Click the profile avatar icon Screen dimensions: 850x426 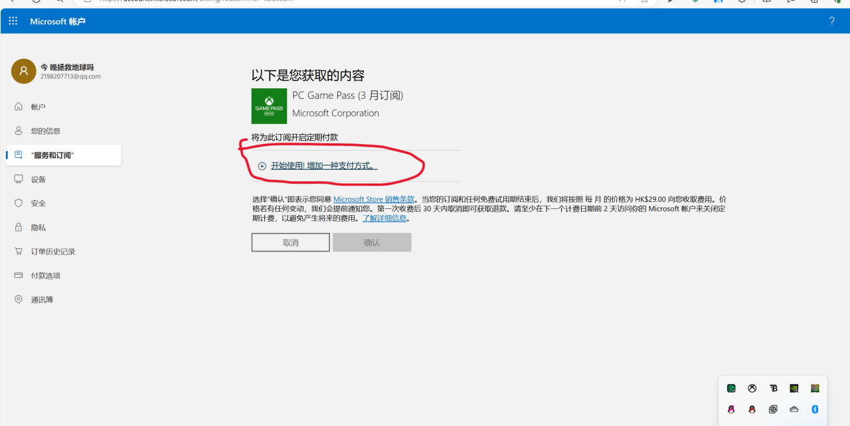point(23,71)
